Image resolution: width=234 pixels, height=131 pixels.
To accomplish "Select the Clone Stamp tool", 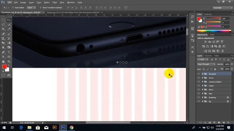I will (3, 39).
